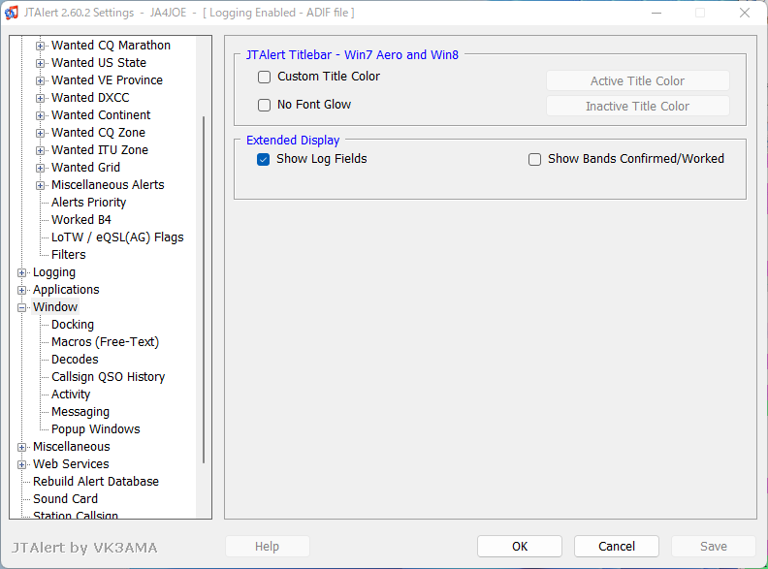Open the Activity settings page
This screenshot has height=569, width=768.
tap(71, 395)
